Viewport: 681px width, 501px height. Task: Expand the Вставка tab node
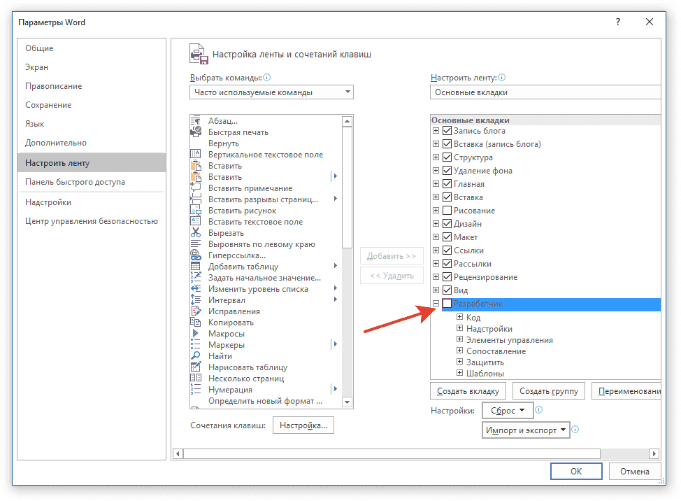(436, 197)
